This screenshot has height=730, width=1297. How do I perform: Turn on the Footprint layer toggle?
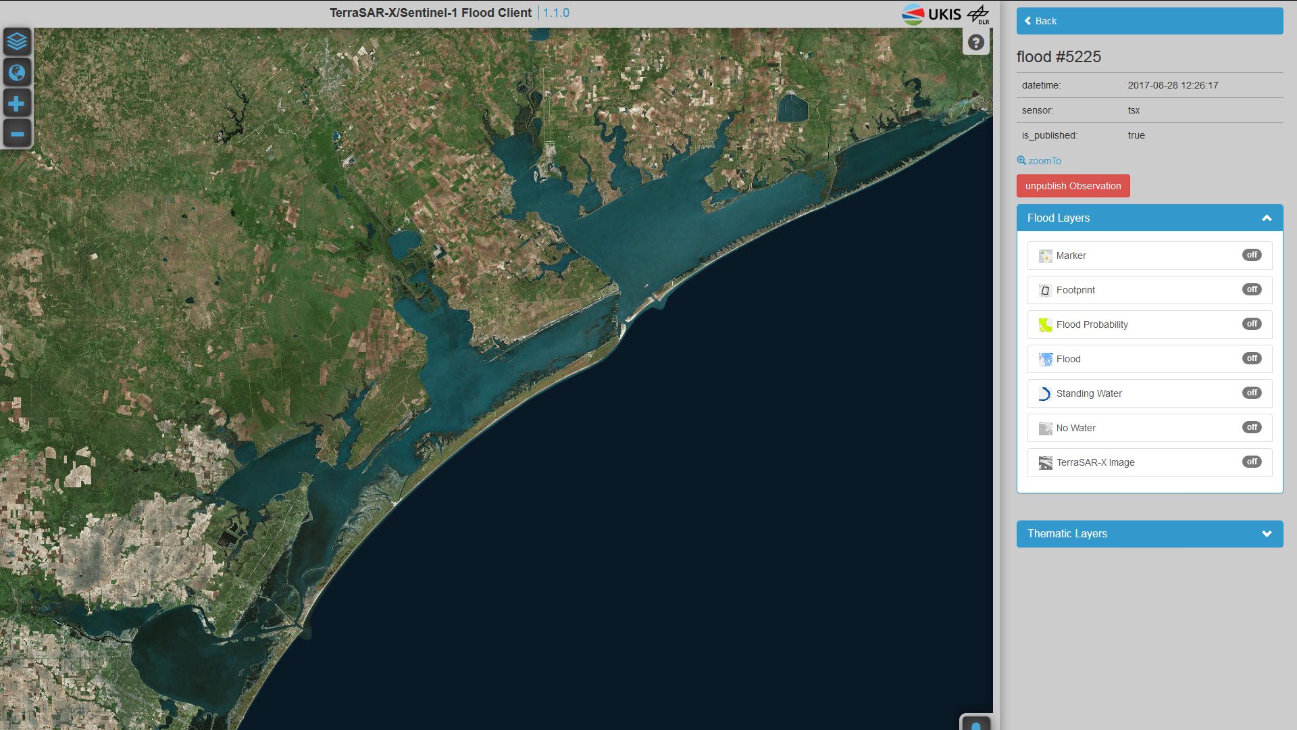1251,289
